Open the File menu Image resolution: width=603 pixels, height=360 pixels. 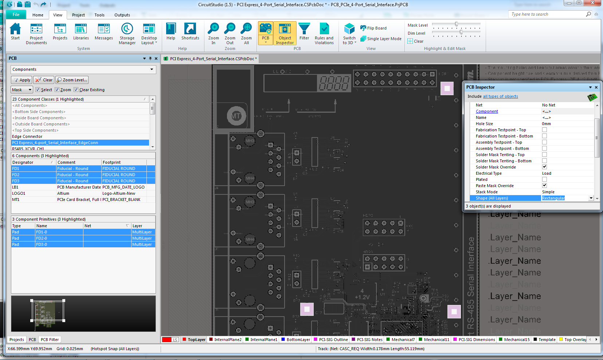[16, 15]
